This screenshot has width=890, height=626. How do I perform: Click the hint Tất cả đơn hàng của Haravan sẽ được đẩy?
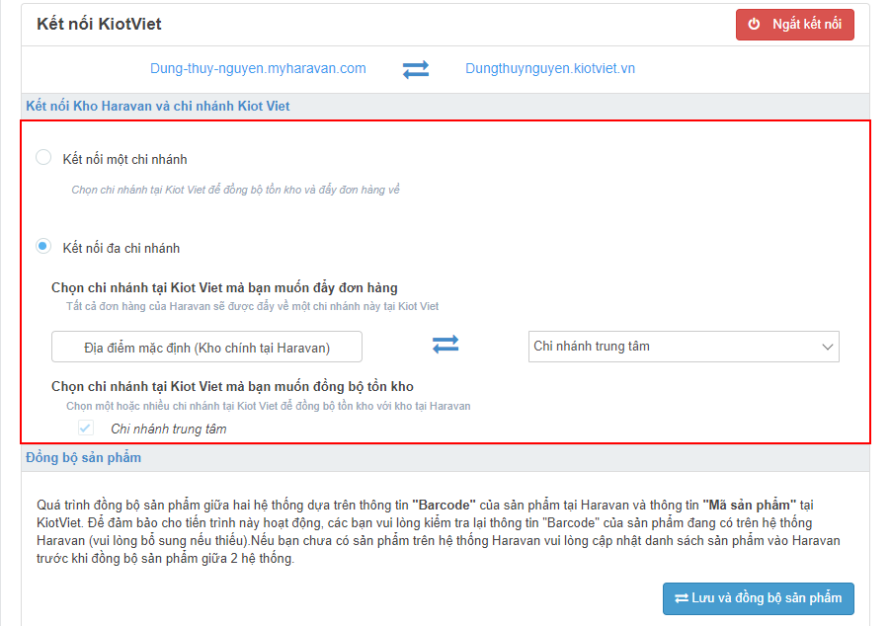(x=252, y=306)
